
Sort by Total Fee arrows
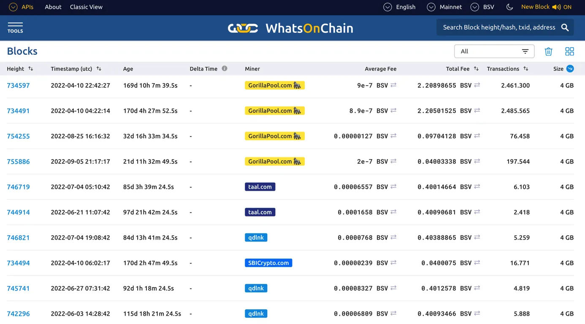[476, 68]
